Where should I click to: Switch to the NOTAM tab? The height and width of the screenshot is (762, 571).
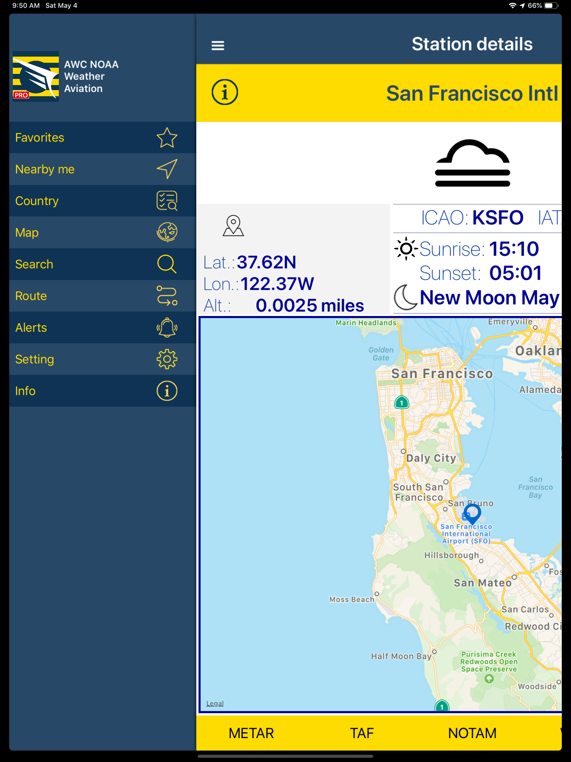pyautogui.click(x=472, y=733)
